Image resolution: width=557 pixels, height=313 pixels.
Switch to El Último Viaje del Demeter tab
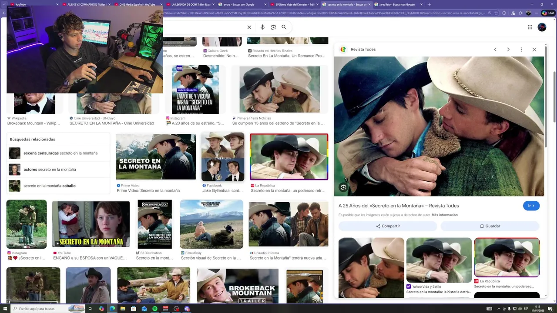click(x=294, y=4)
